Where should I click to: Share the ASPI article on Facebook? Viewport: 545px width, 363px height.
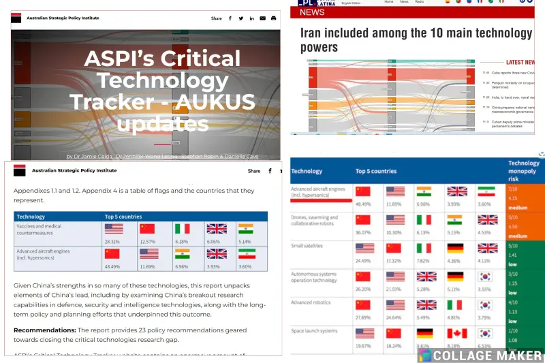(x=230, y=18)
